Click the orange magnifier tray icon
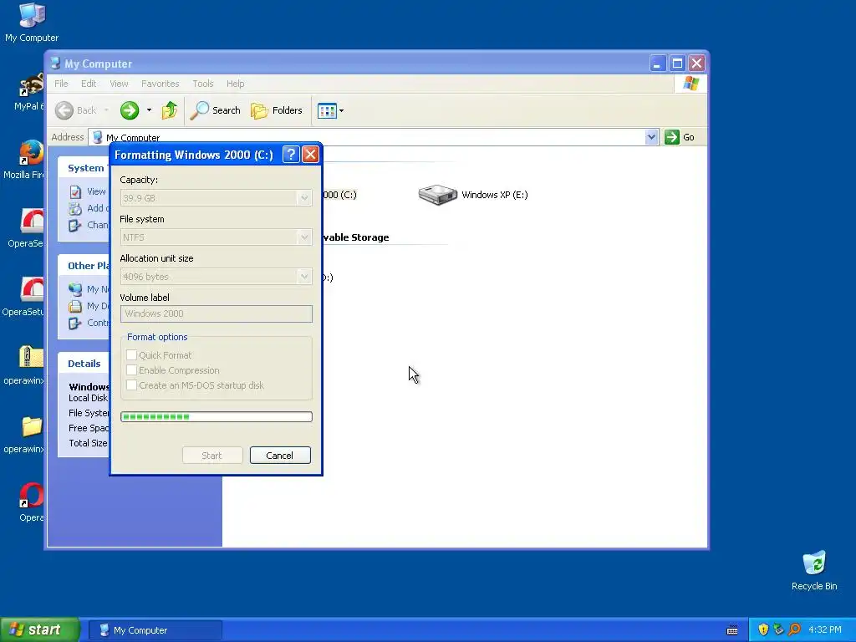This screenshot has height=642, width=856. tap(794, 629)
